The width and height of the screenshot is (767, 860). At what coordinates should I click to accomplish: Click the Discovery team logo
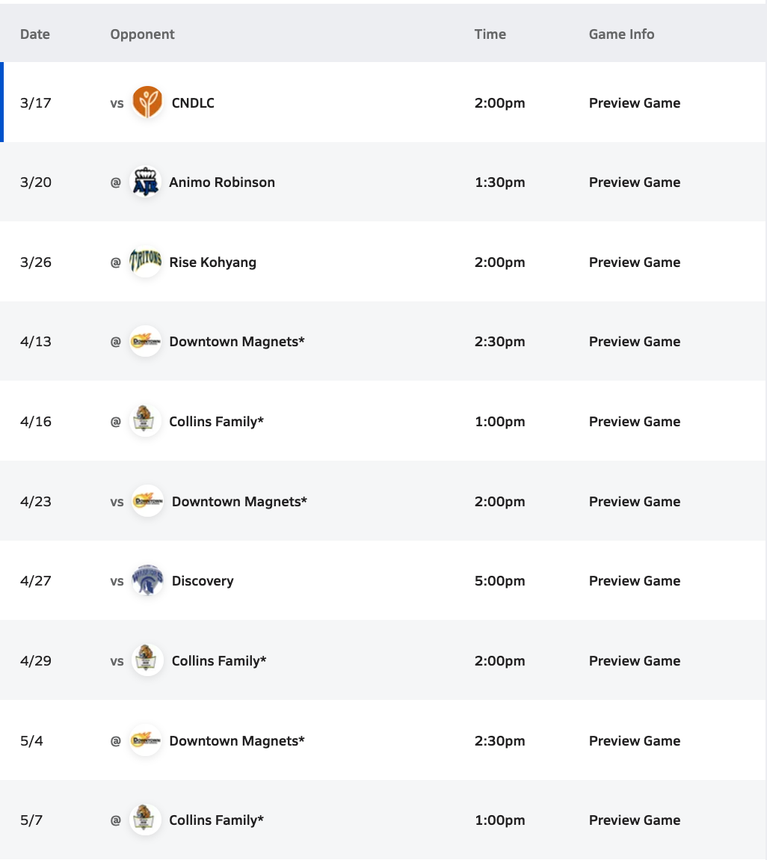(x=147, y=581)
